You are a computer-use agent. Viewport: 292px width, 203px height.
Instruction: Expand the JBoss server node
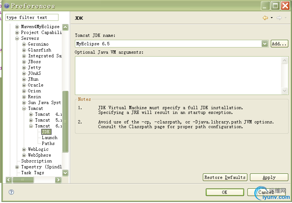[24, 62]
